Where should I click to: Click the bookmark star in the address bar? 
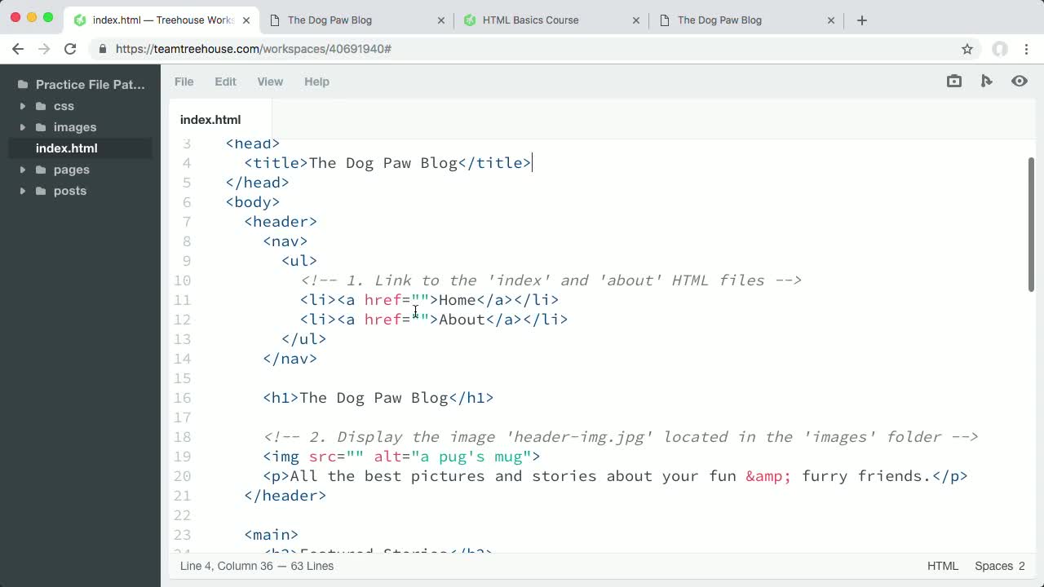click(967, 49)
